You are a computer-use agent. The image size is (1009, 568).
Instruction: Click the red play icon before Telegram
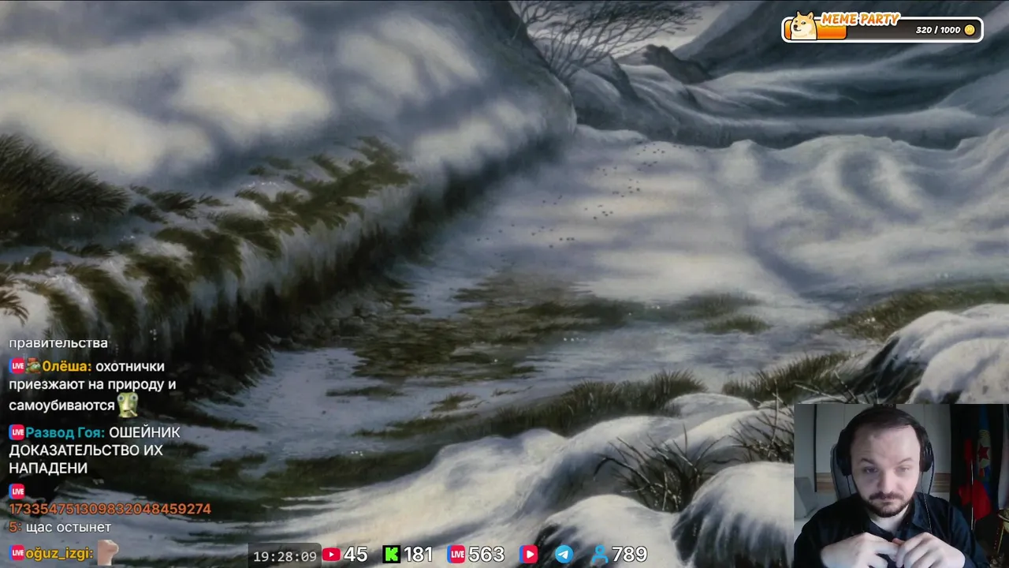tap(528, 555)
